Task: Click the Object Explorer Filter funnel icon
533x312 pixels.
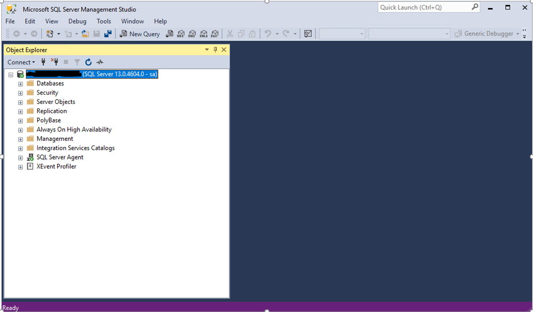Action: point(77,62)
